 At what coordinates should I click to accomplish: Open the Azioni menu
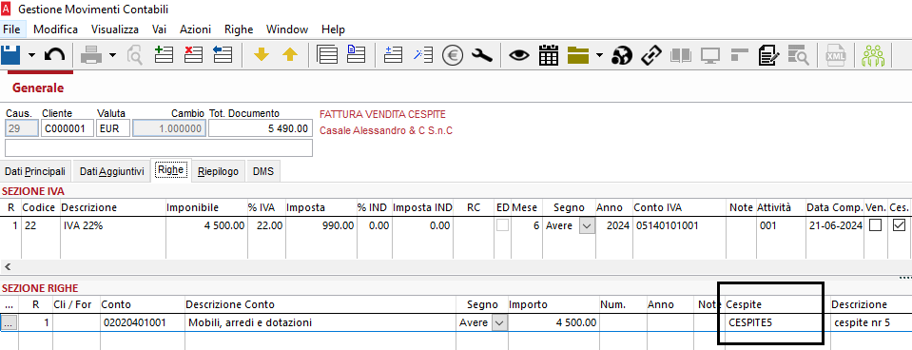(196, 29)
